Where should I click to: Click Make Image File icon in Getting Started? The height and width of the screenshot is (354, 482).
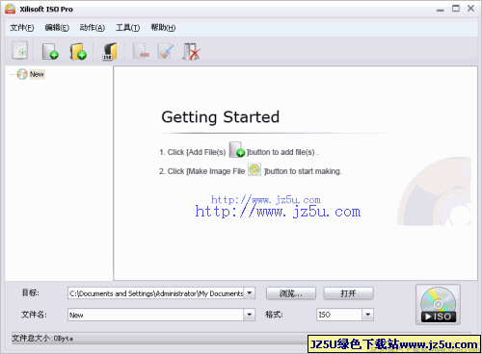point(254,169)
